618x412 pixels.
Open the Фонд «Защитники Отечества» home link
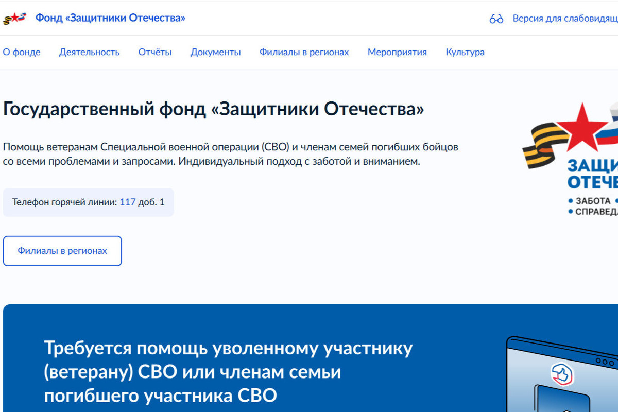click(110, 18)
